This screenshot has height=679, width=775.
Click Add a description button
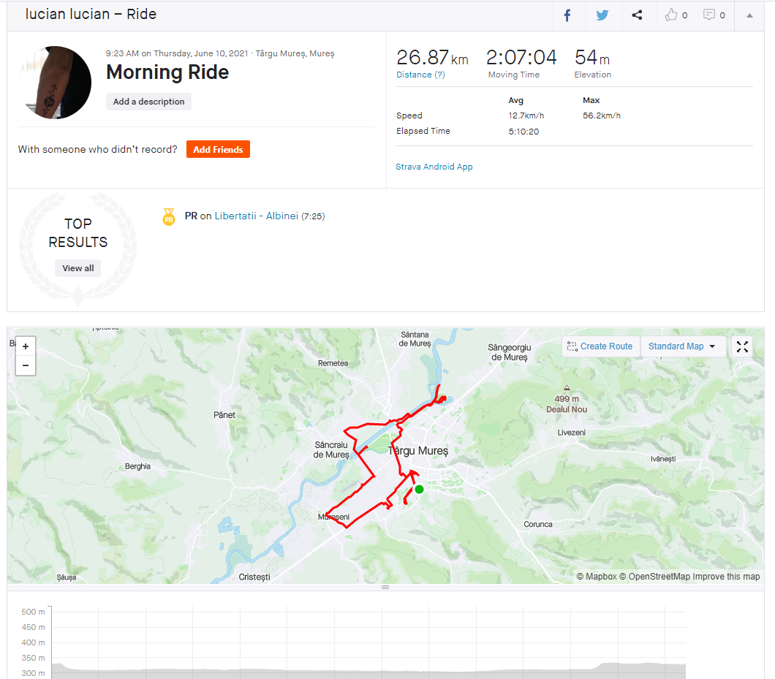coord(148,102)
